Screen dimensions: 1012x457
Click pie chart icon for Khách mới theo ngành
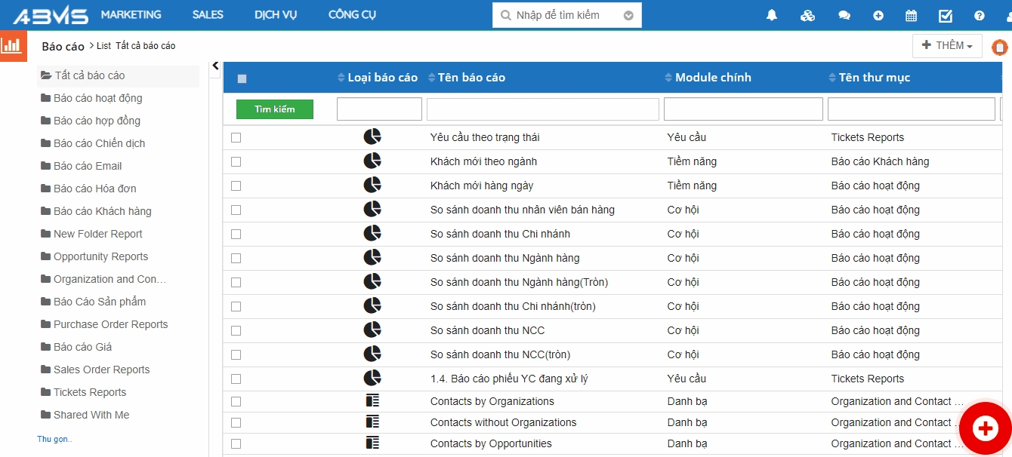(x=372, y=161)
